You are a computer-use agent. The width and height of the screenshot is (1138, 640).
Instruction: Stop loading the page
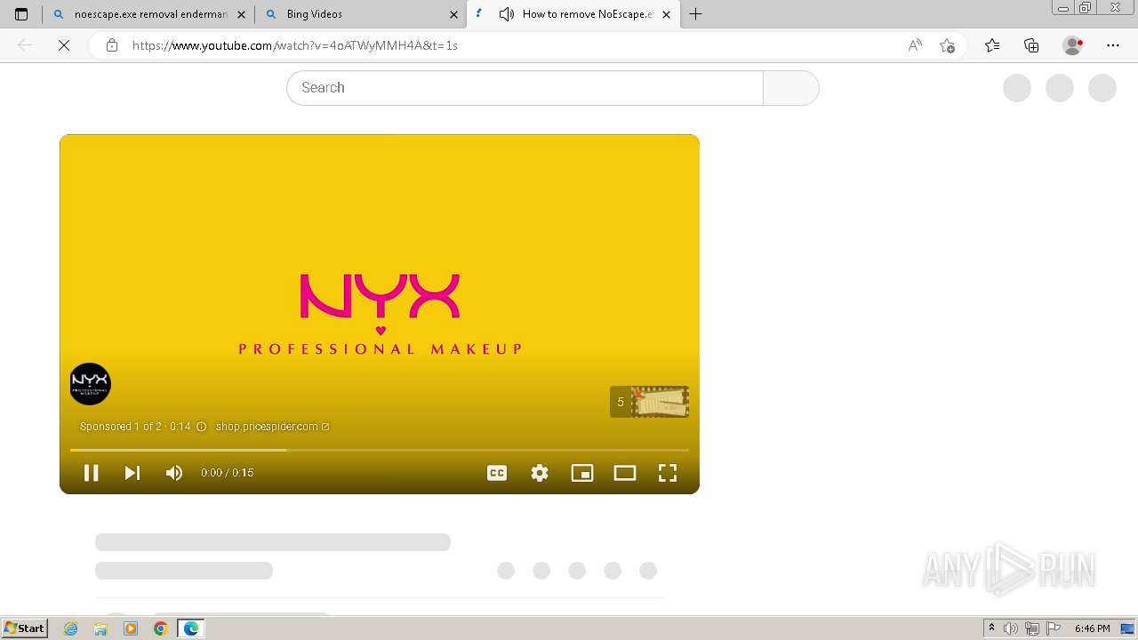coord(64,45)
